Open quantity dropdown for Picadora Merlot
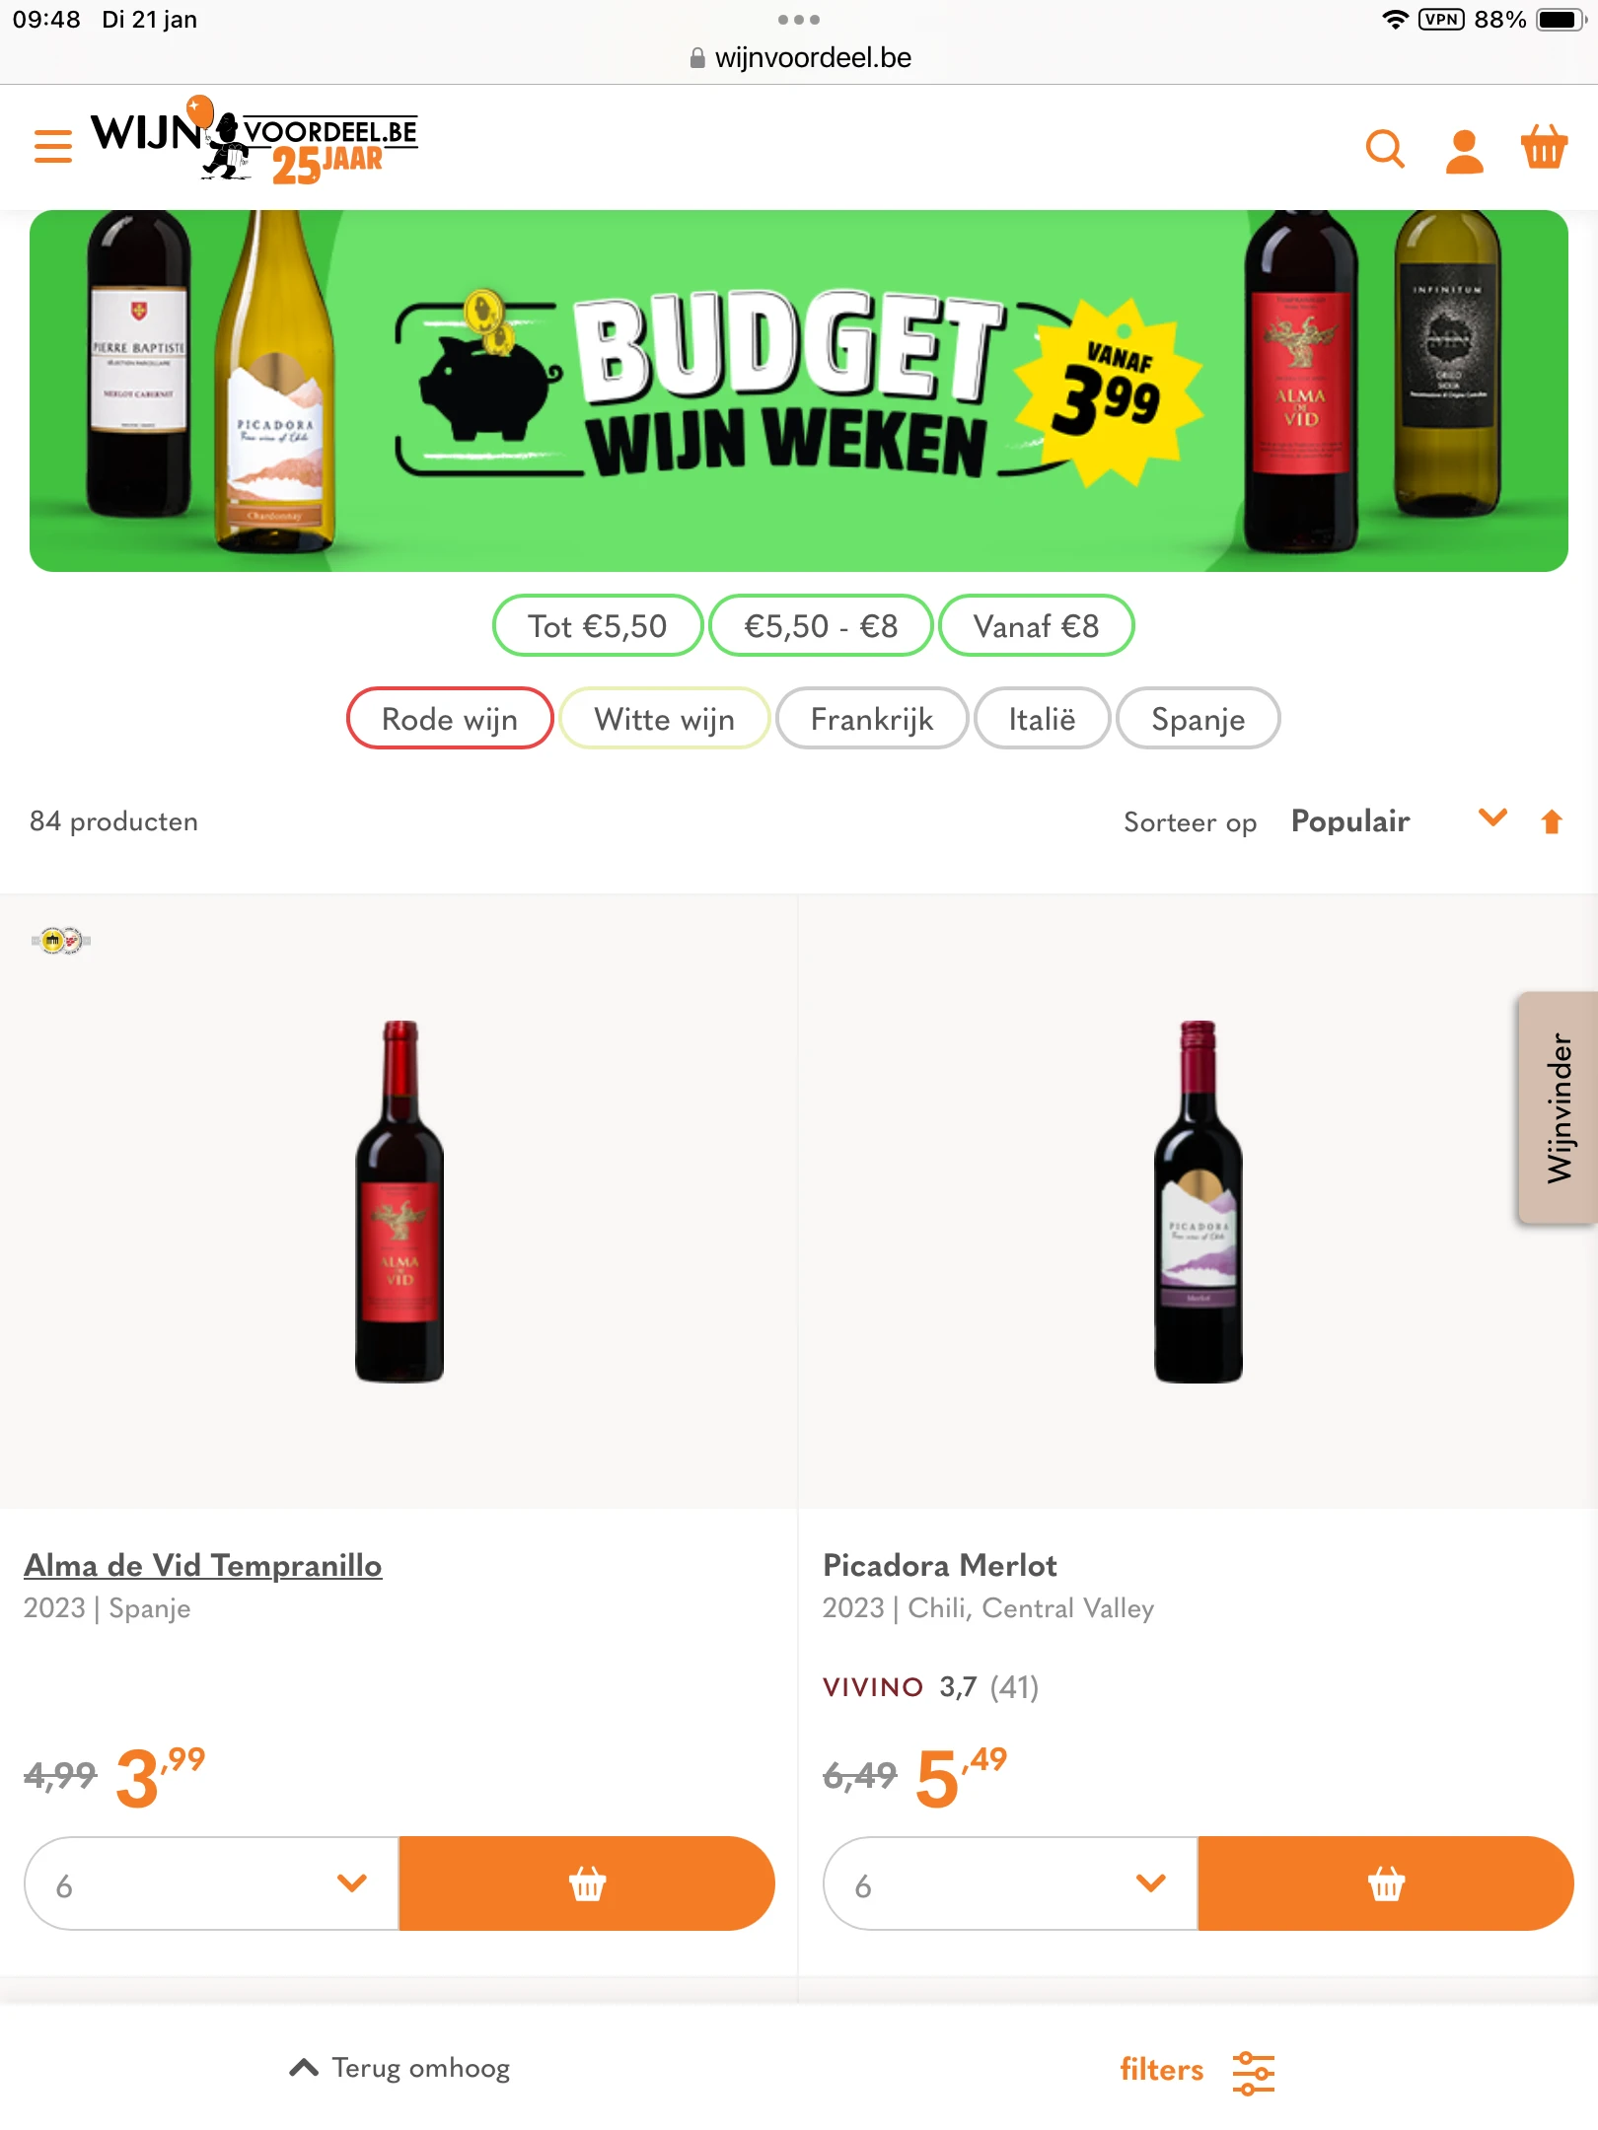The height and width of the screenshot is (2130, 1598). (1010, 1883)
